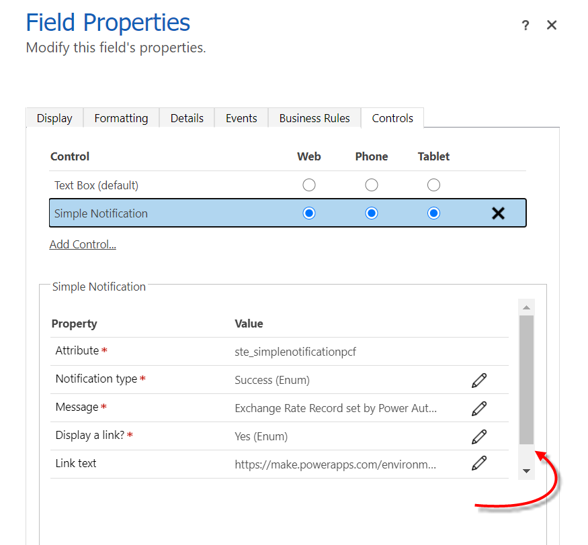Edit the Notification type property value

click(479, 380)
